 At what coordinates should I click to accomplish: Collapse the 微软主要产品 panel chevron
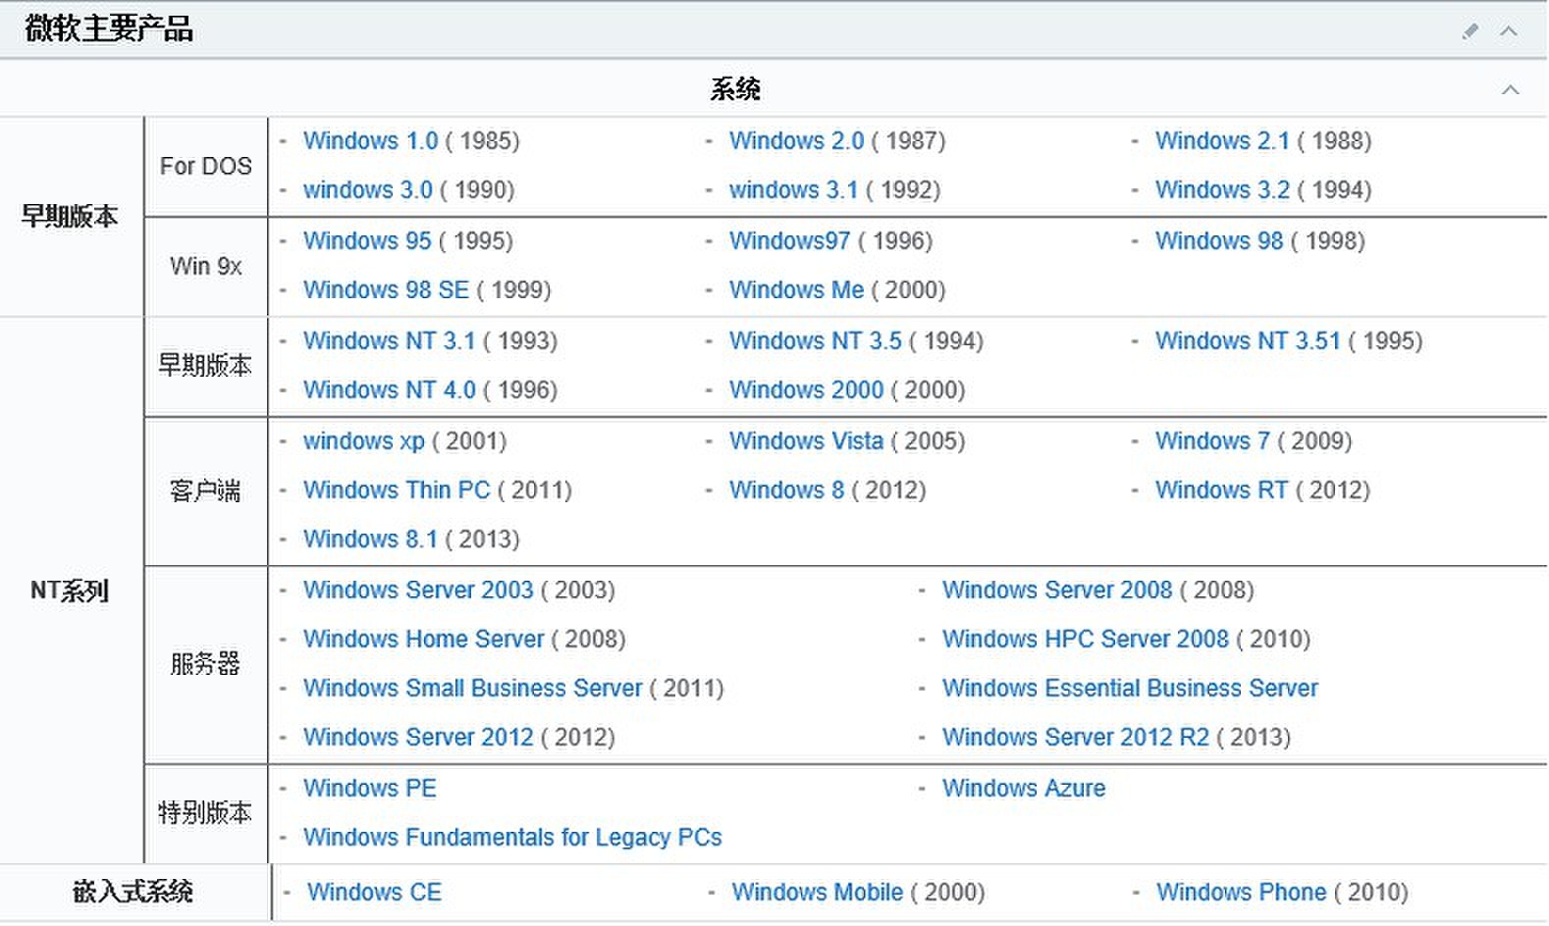tap(1509, 31)
